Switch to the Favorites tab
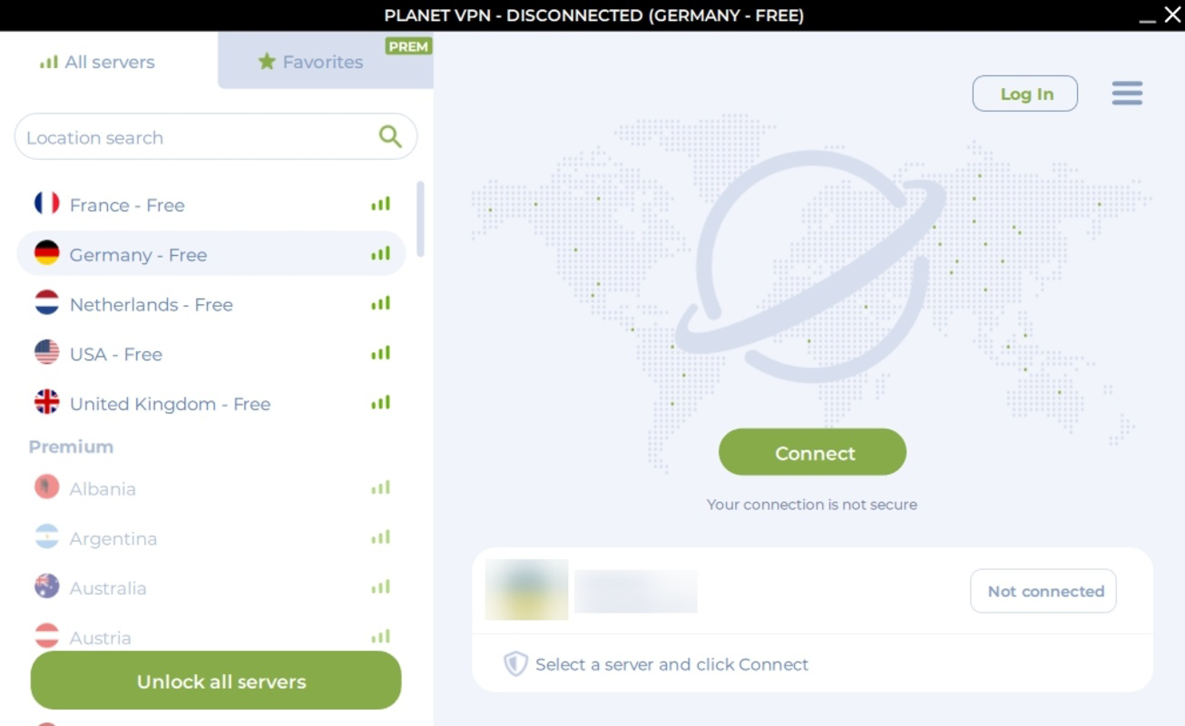Viewport: 1185px width, 726px height. 324,62
